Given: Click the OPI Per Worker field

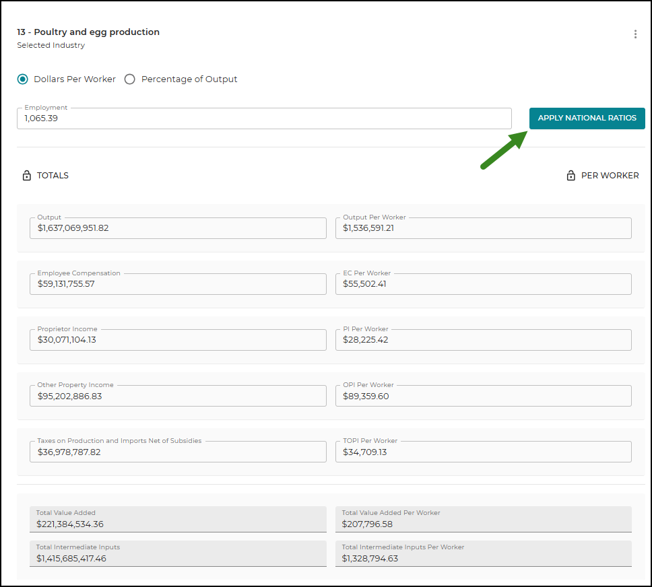Looking at the screenshot, I should [x=483, y=396].
